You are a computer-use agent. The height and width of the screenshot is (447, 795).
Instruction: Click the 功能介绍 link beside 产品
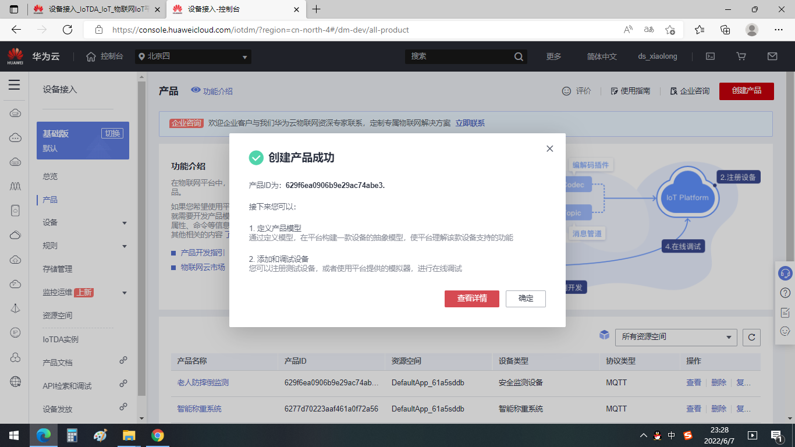tap(212, 91)
